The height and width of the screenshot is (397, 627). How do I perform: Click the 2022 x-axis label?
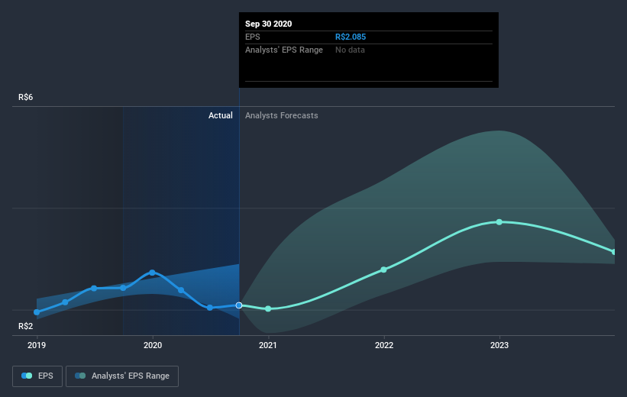point(384,345)
